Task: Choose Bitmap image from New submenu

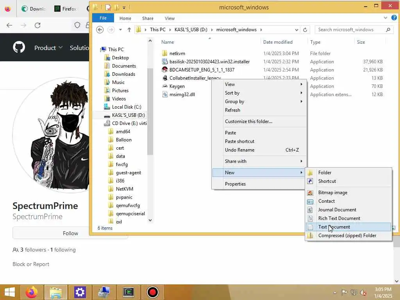Action: 348,193
